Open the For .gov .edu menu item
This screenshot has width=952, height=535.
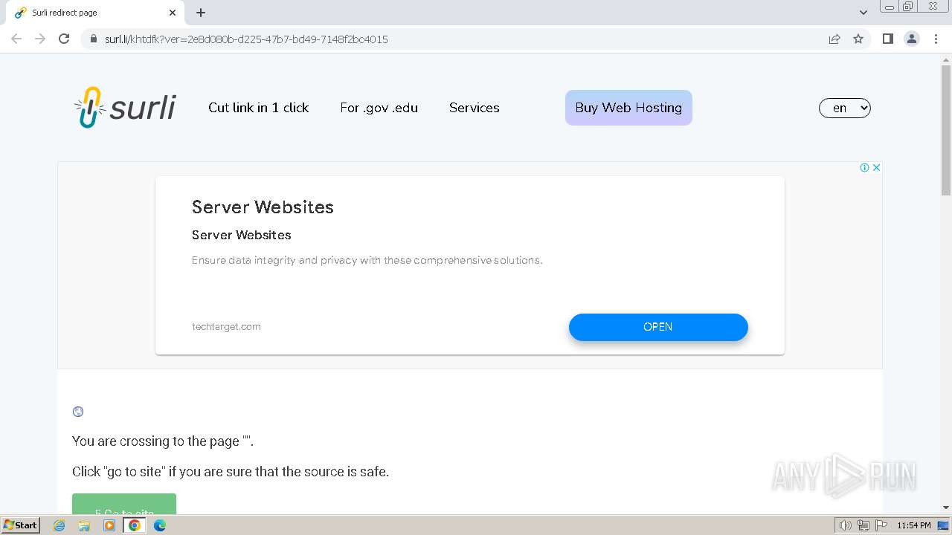[x=379, y=108]
